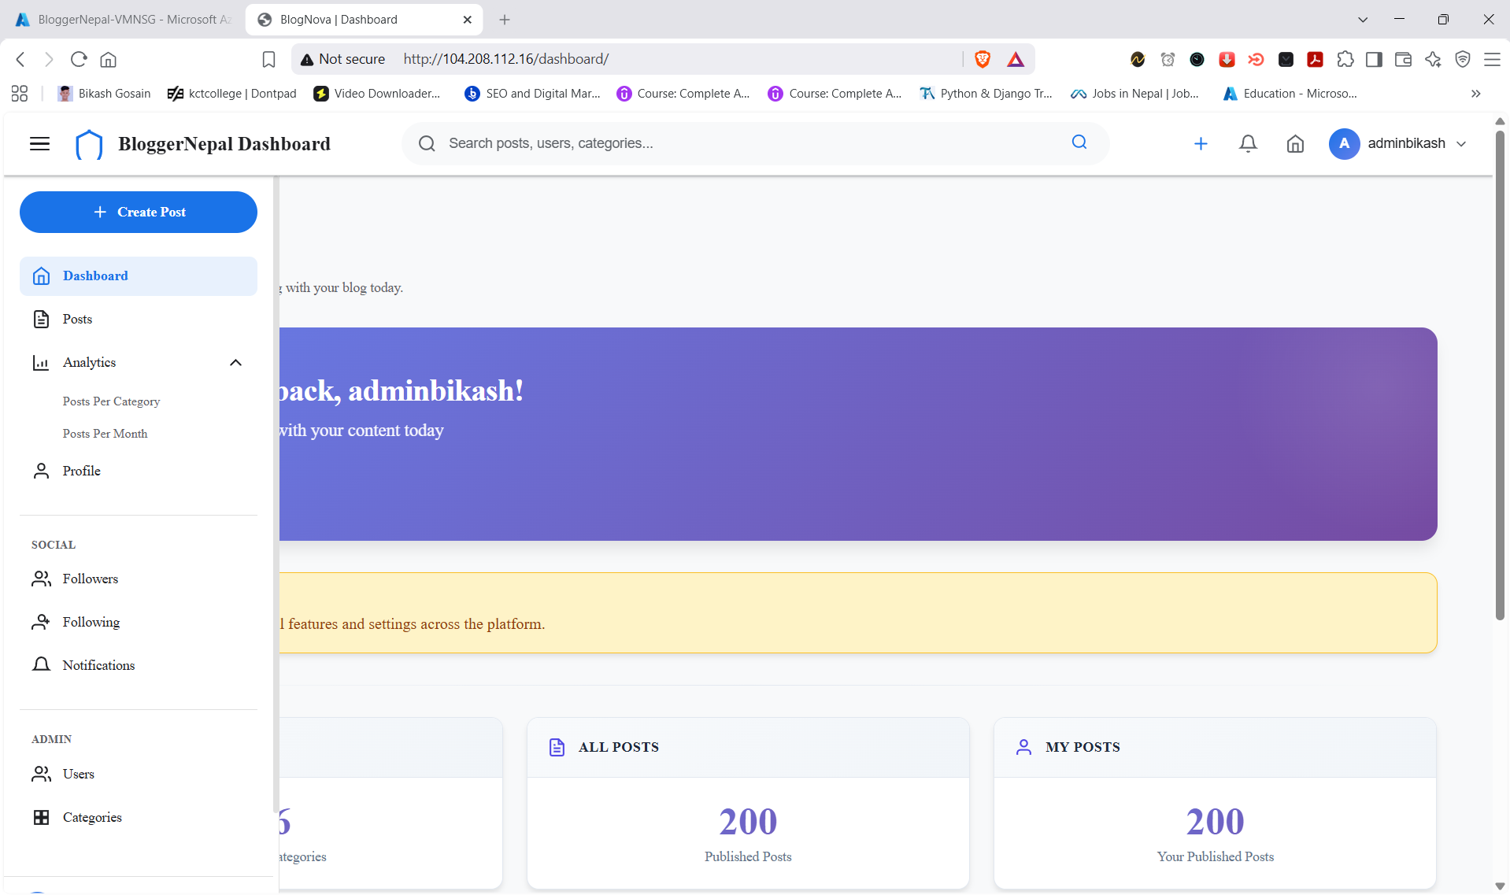Open Users under Admin
Viewport: 1510px width, 895px height.
(139, 774)
